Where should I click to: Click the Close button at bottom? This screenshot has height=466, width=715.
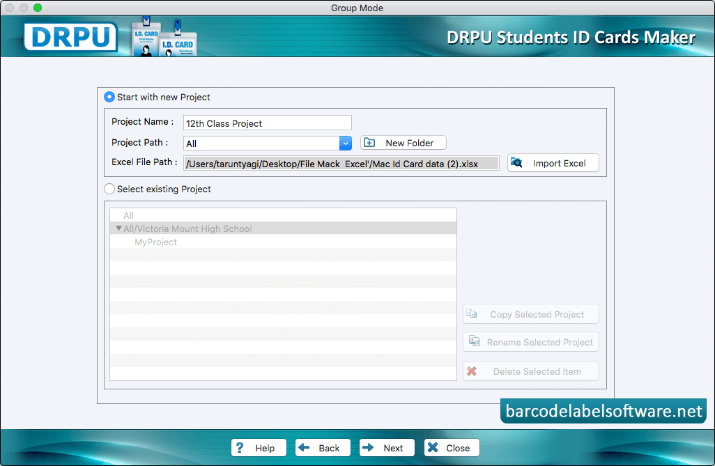coord(452,448)
